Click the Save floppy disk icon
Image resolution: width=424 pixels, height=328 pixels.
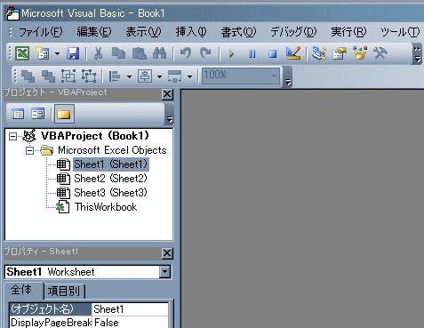click(73, 54)
